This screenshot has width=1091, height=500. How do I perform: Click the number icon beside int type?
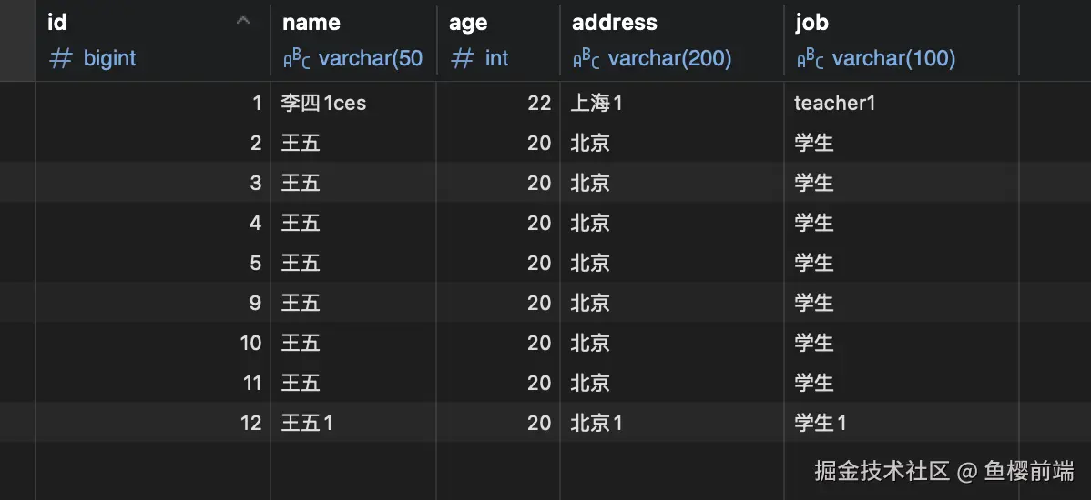tap(463, 59)
